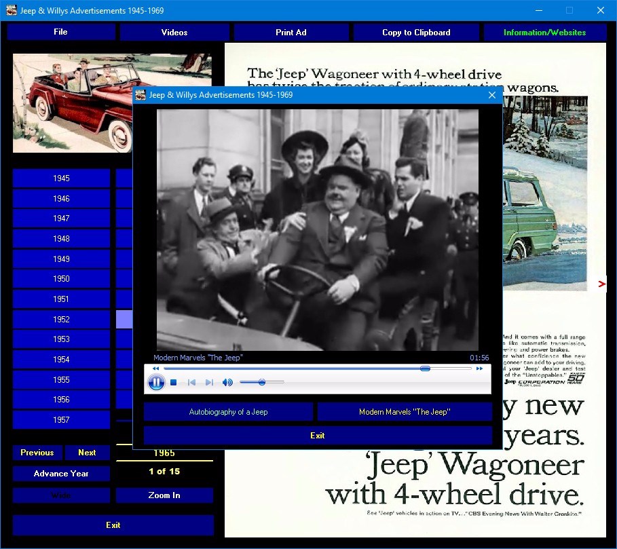Open Information/Websites menu

click(x=545, y=33)
